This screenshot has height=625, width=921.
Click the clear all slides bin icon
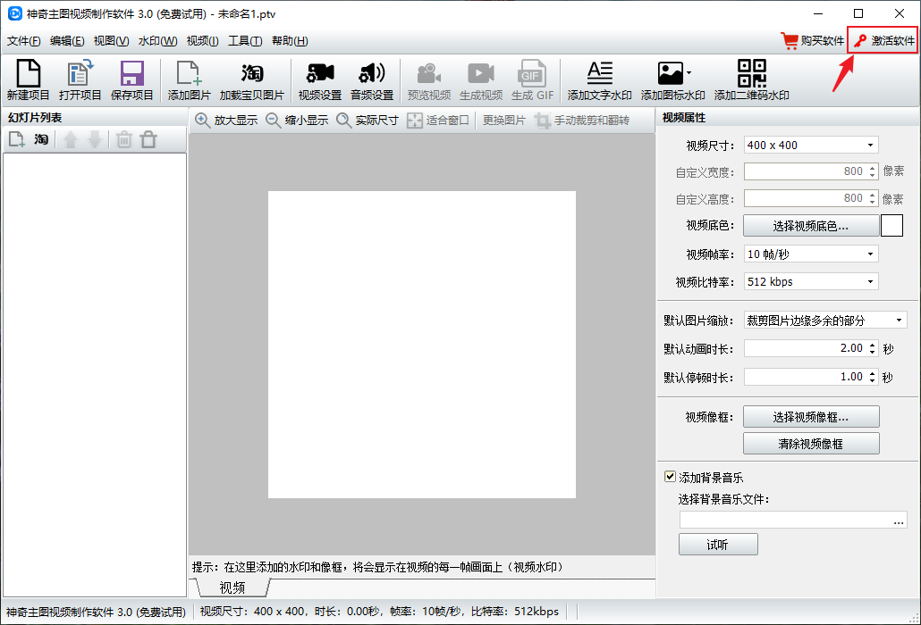click(x=148, y=139)
